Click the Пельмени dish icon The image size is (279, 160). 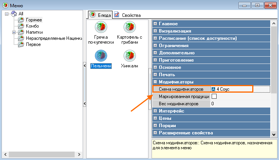(x=101, y=56)
